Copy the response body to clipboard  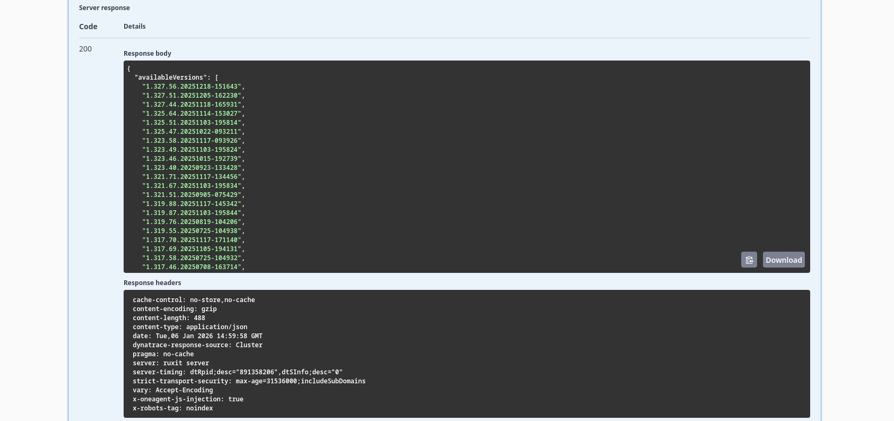[x=749, y=260]
